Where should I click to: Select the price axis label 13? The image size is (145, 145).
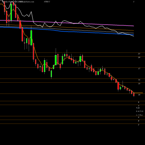click(139, 84)
